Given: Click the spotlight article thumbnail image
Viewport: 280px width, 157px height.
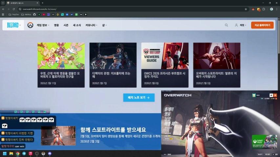Looking at the screenshot, I should 58,136.
